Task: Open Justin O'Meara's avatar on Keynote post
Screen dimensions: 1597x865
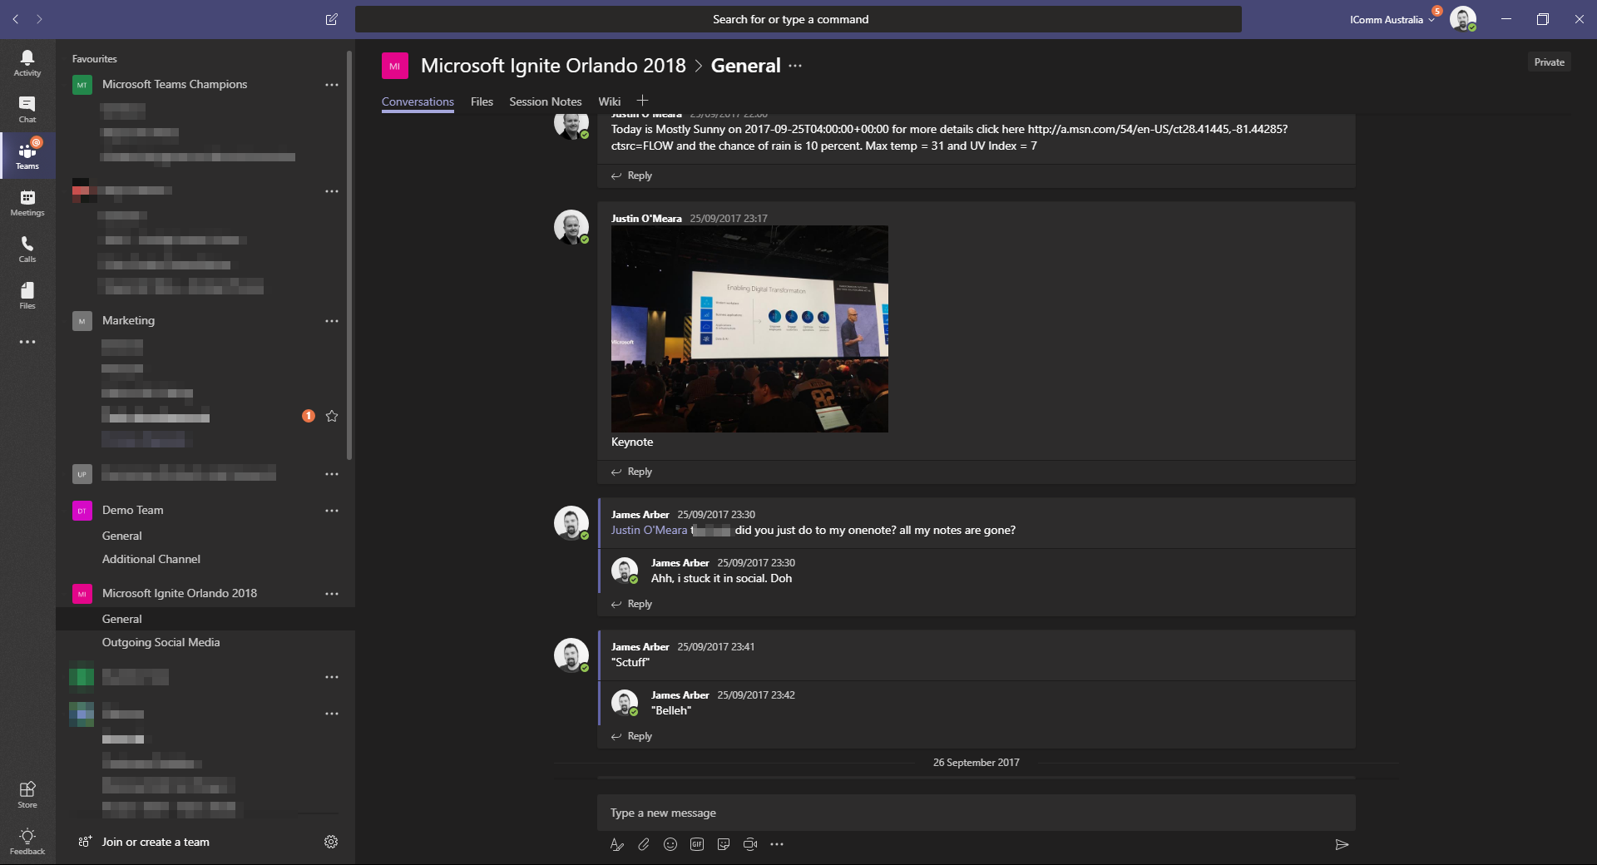Action: tap(571, 226)
